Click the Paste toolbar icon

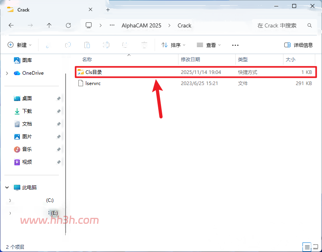point(87,45)
